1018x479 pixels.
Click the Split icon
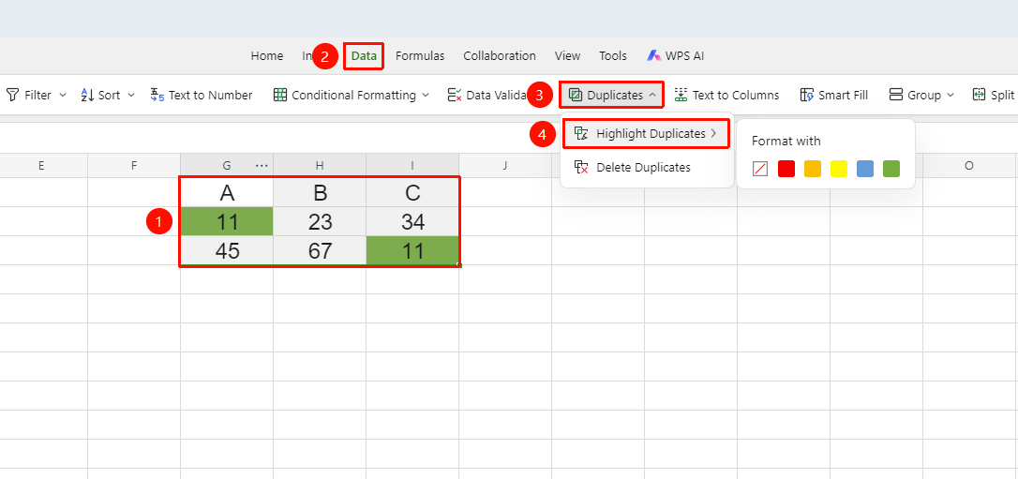click(979, 95)
